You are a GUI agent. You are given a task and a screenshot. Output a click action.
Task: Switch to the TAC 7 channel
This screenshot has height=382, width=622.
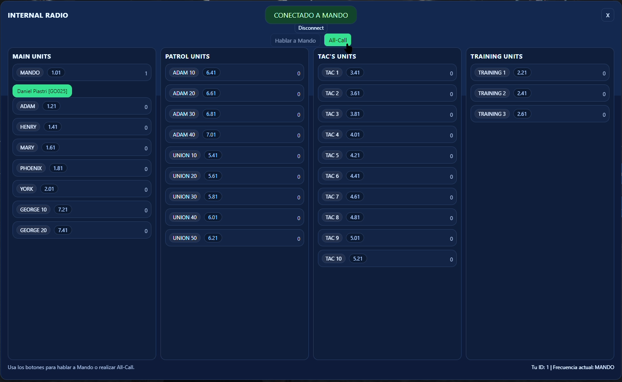[x=387, y=197]
